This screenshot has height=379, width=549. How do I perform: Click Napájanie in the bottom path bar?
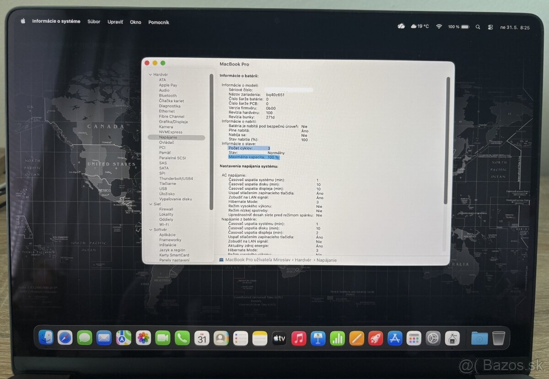click(x=327, y=260)
